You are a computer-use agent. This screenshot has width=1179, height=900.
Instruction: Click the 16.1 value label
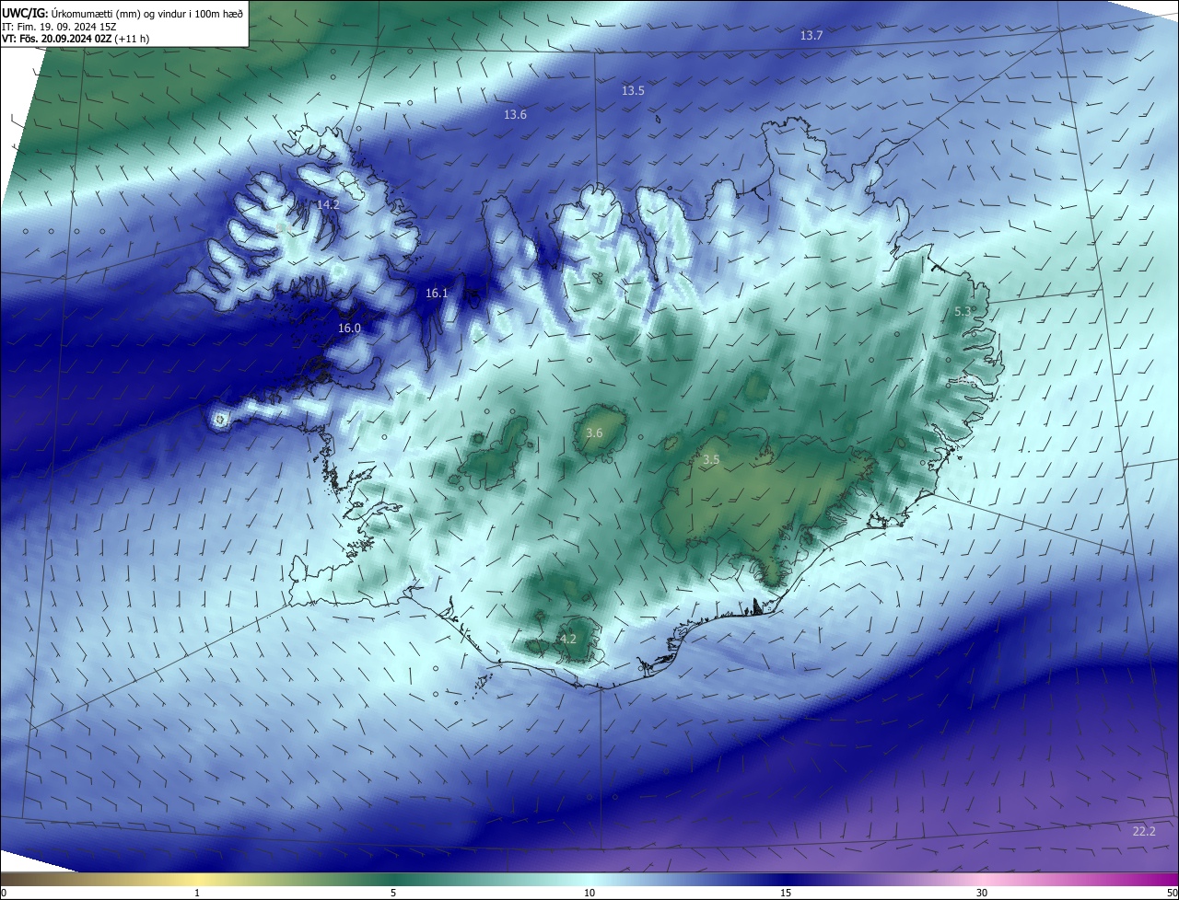[x=437, y=293]
